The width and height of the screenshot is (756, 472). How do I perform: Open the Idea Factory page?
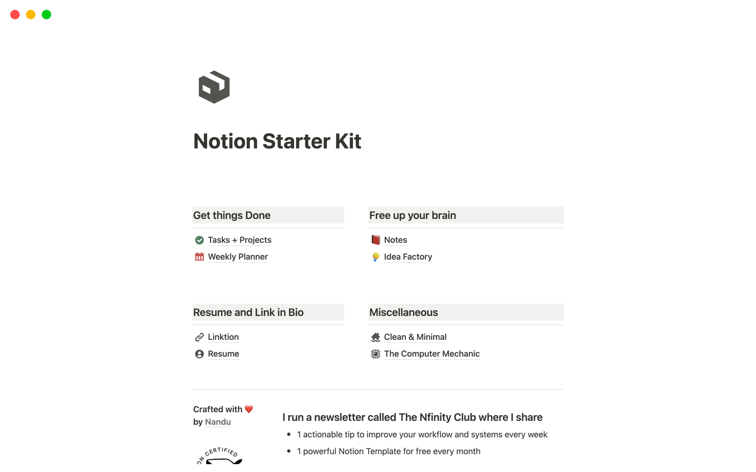tap(408, 257)
